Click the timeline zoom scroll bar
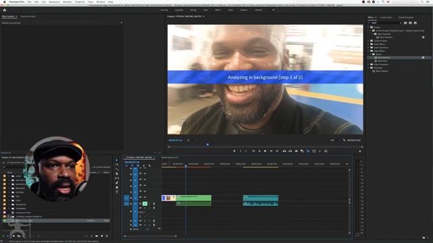Image resolution: width=433 pixels, height=243 pixels. (150, 236)
